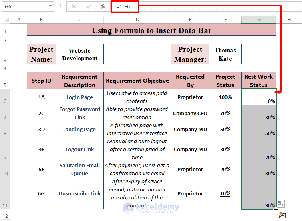Click the 'Thomas Kate' cell
The height and width of the screenshot is (221, 302).
coord(225,54)
